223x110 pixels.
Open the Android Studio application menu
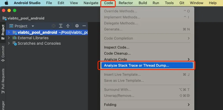(x=27, y=3)
